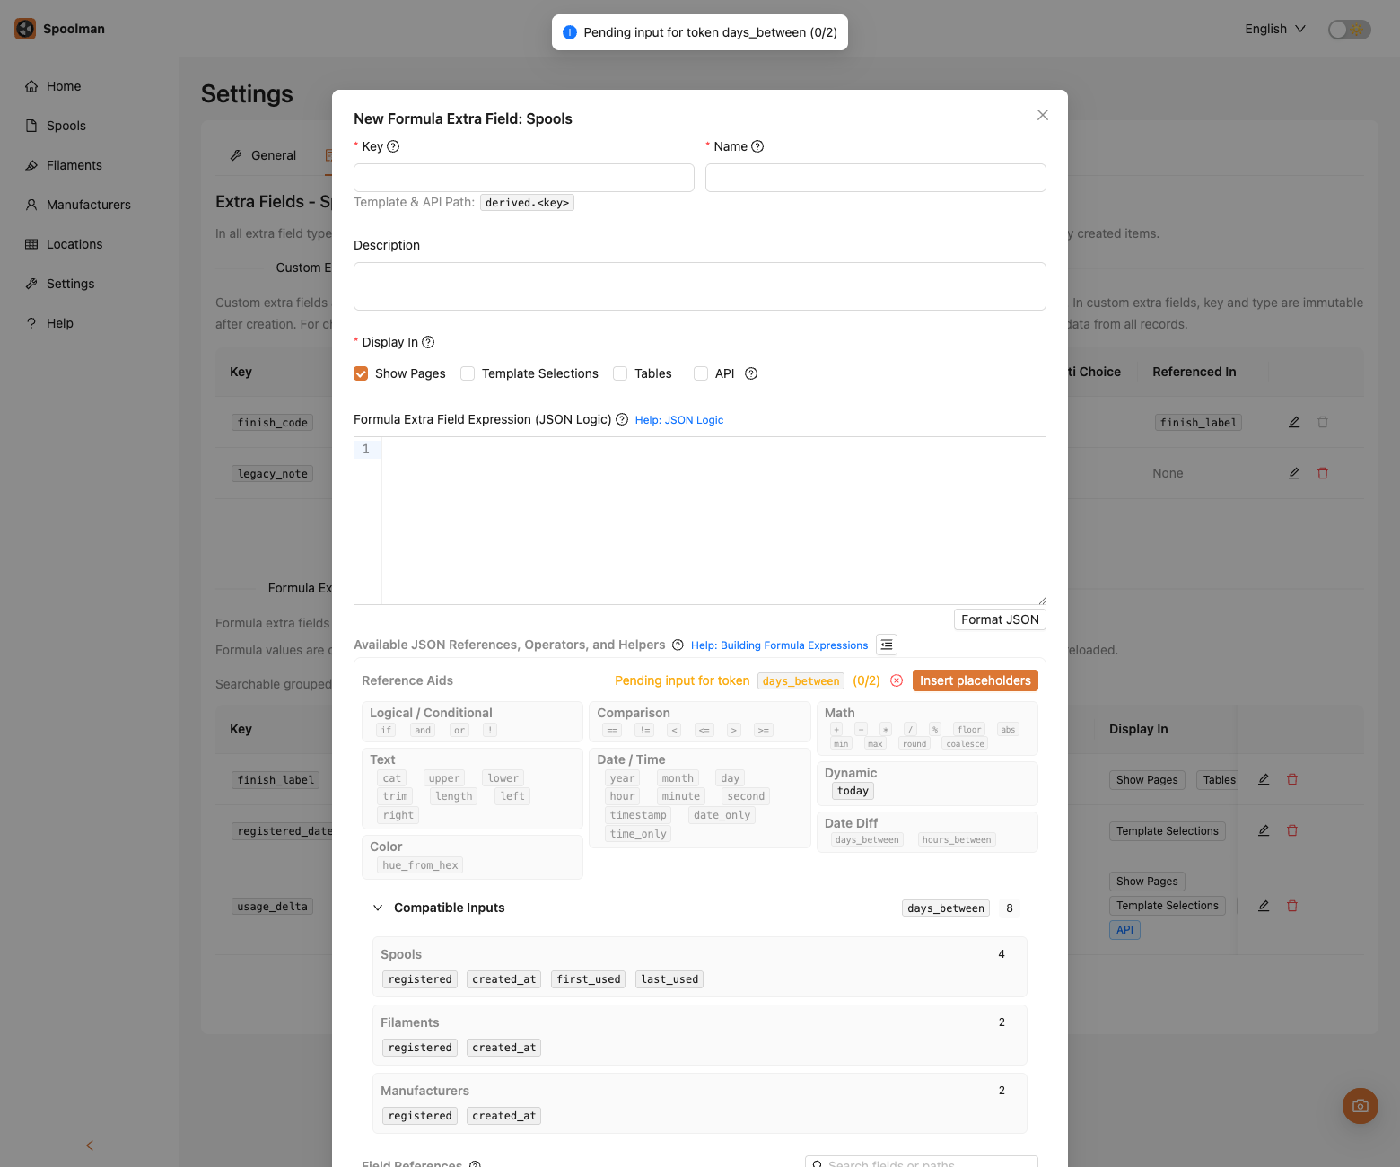This screenshot has width=1400, height=1167.
Task: Insert the today dynamic token
Action: tap(853, 791)
